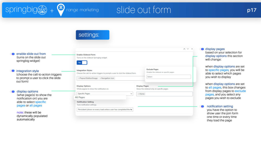
Task: Click the 'display options' heading on the left
Action: [x=27, y=91]
